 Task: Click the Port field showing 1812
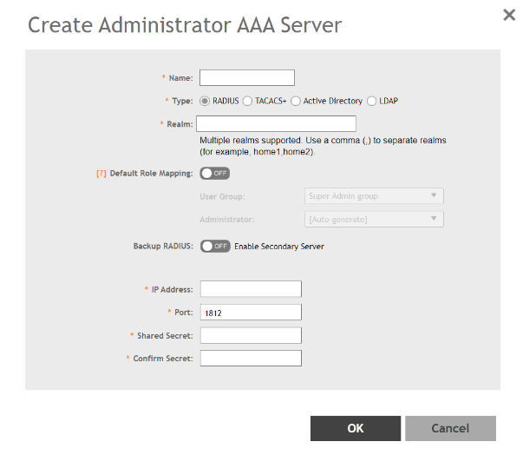click(251, 312)
